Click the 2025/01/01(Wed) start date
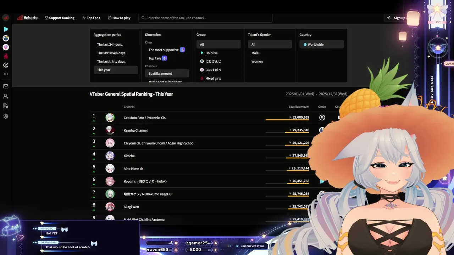Screen dimensions: 454x255 pos(300,94)
